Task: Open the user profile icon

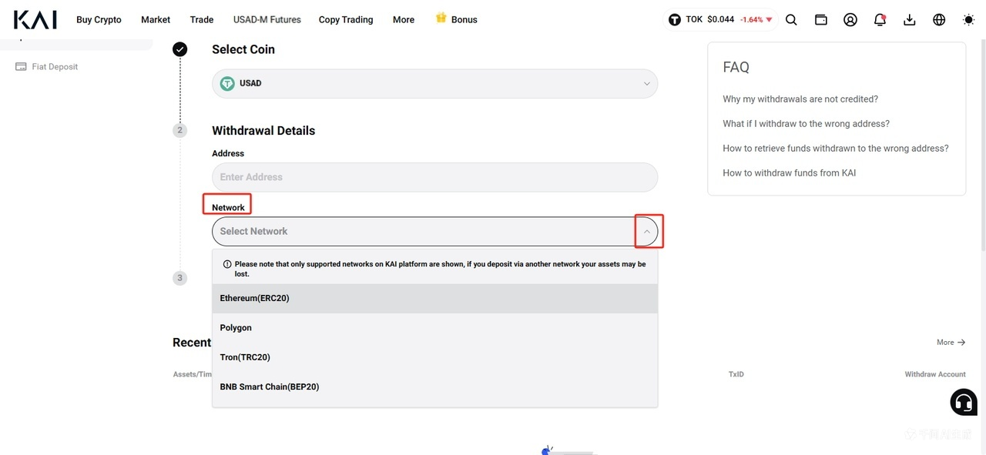Action: click(850, 20)
